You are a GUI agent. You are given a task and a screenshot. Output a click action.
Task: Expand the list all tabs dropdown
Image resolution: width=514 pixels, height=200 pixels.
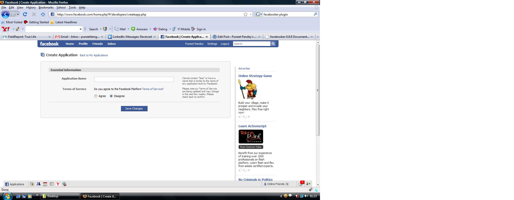pyautogui.click(x=318, y=37)
